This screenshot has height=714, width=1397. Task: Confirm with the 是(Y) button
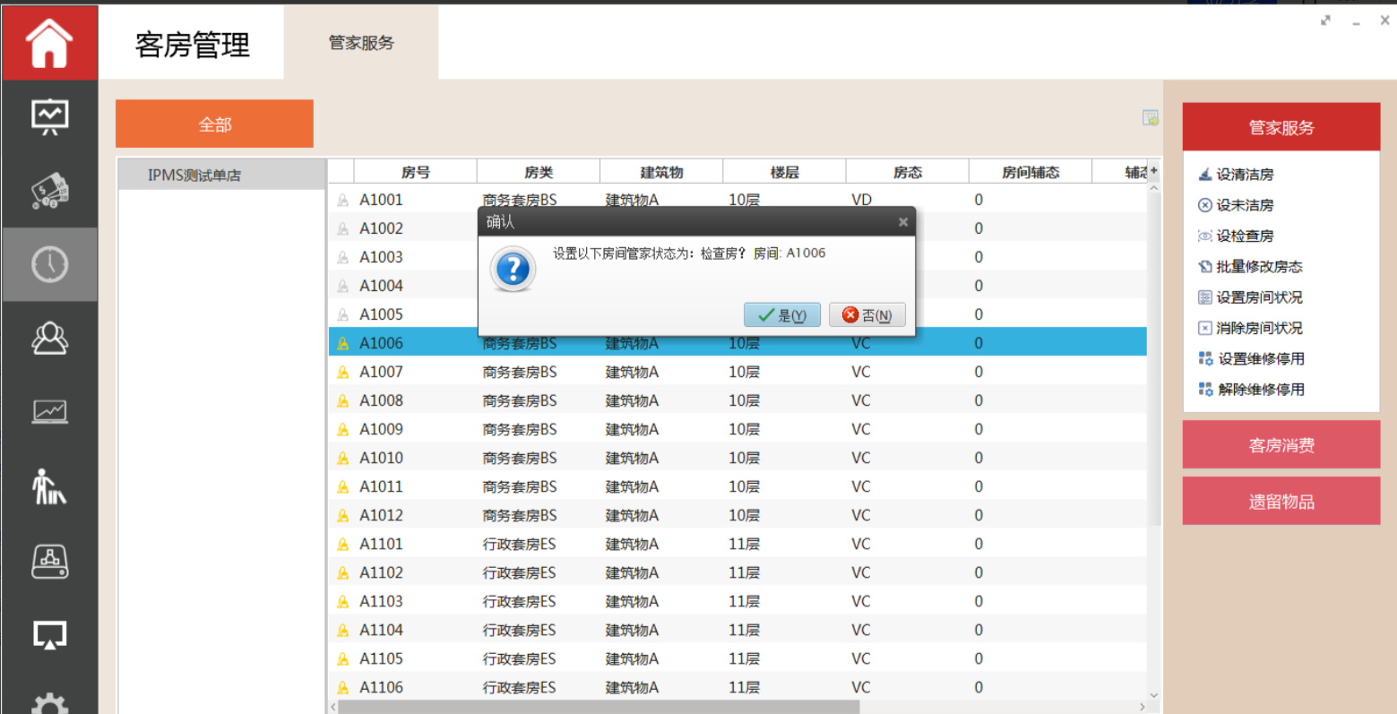pyautogui.click(x=781, y=315)
